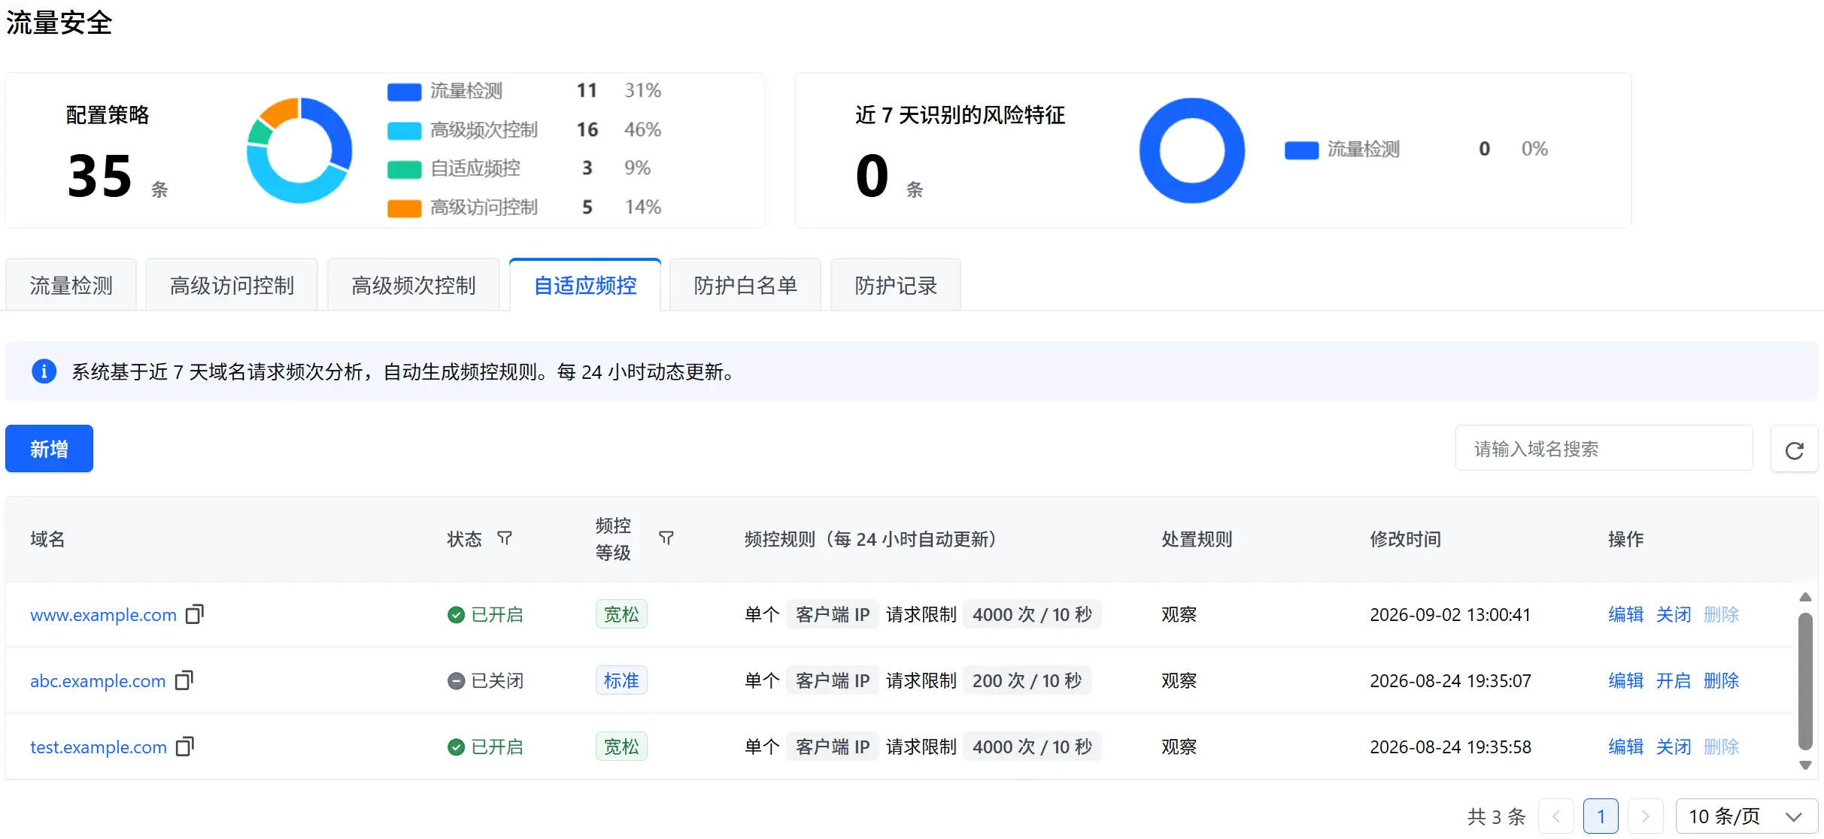Toggle 高级访问控制 legend swatch

404,208
